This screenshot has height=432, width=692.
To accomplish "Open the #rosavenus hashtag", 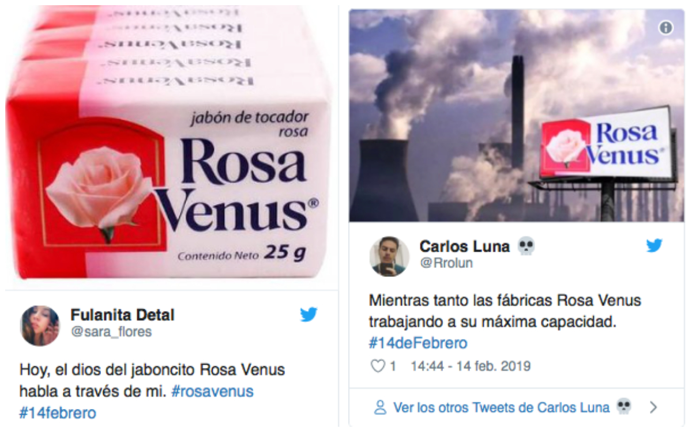I will pos(213,391).
